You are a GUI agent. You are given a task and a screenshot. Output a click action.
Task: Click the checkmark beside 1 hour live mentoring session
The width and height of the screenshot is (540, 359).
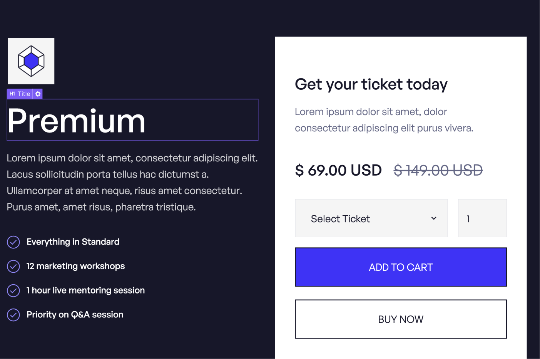pyautogui.click(x=13, y=290)
